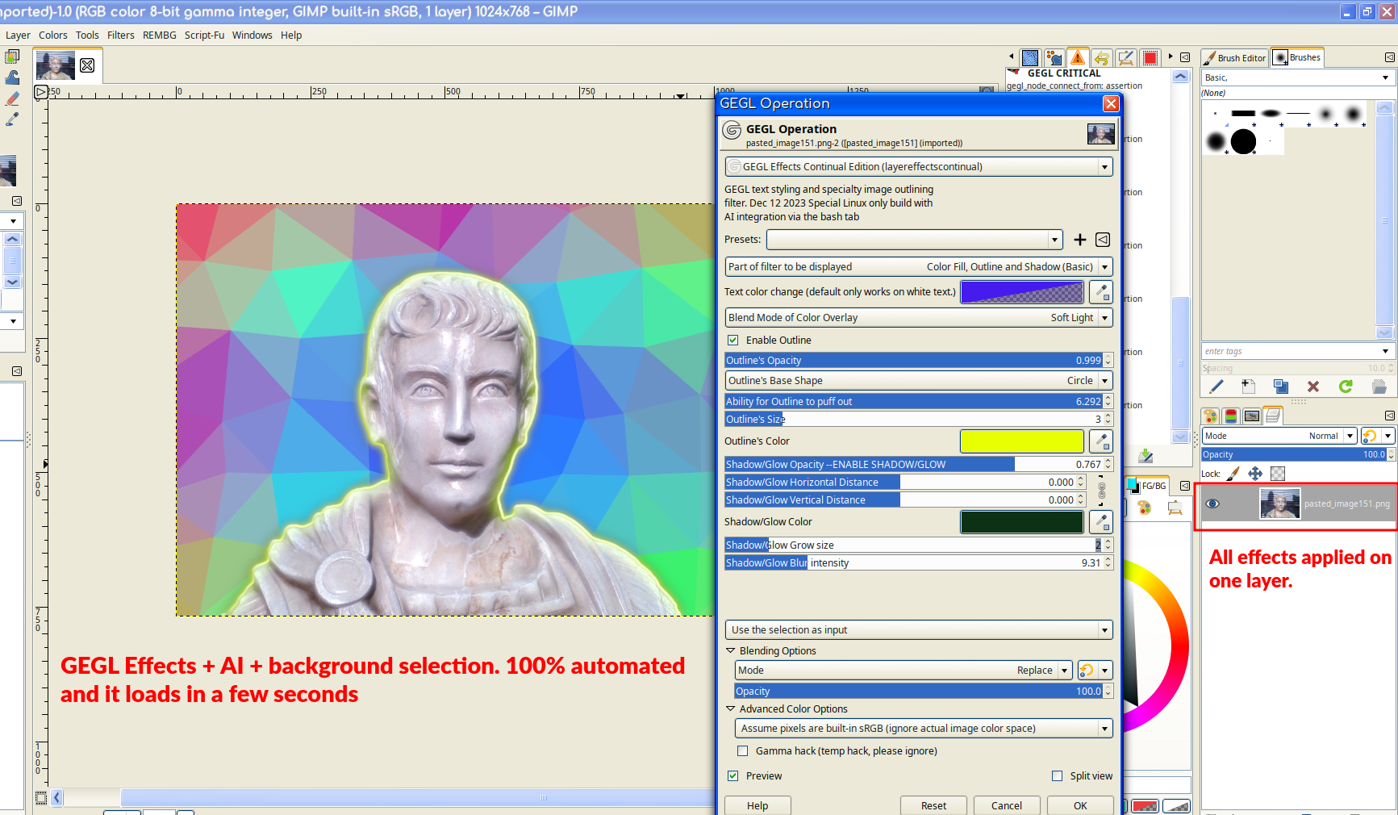1398x815 pixels.
Task: Open Assume pixels are built-in sRGB dropdown
Action: [924, 729]
